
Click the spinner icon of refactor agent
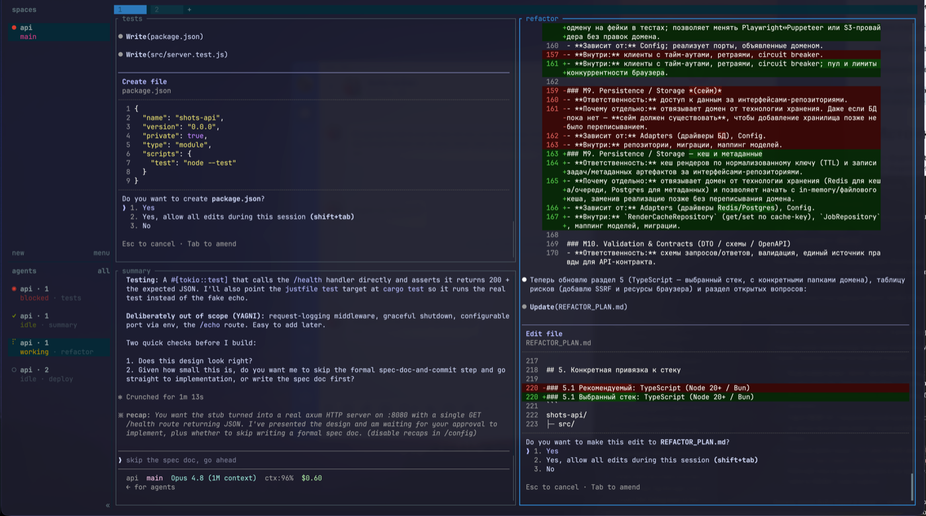point(14,343)
